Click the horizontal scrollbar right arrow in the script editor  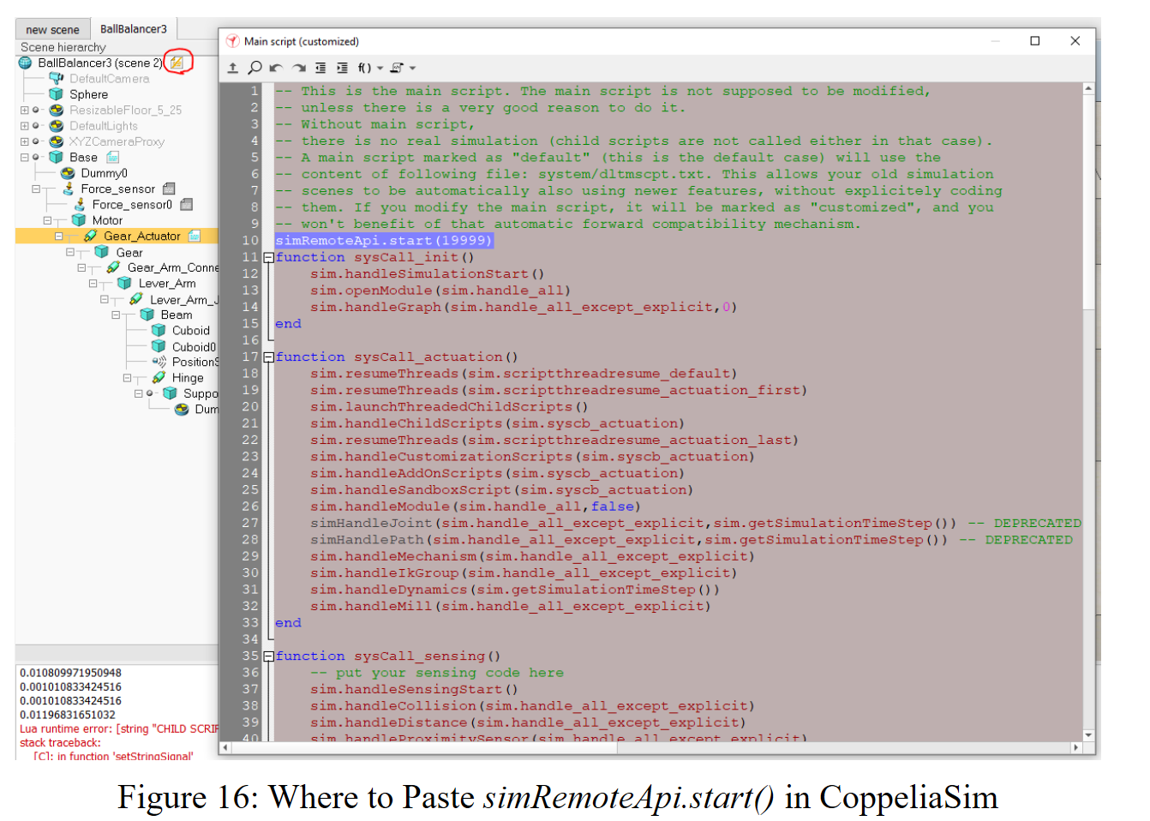click(x=1076, y=747)
